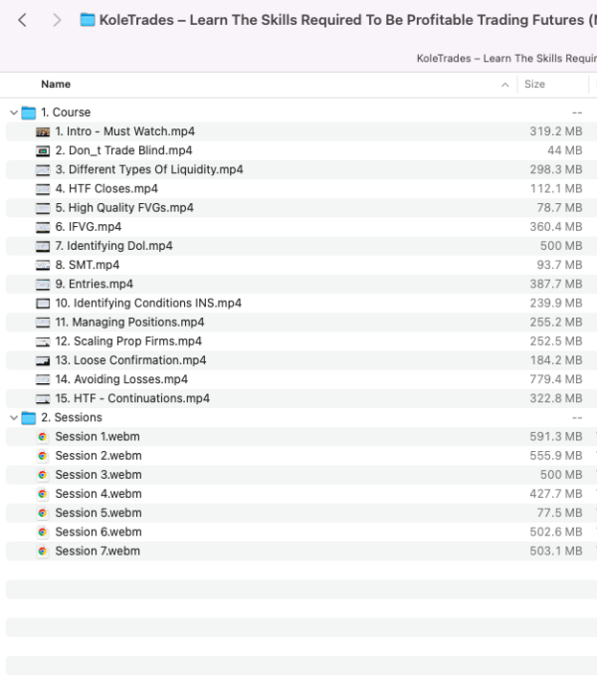Click the empty row below Session 7.webm
The image size is (597, 678).
(298, 570)
